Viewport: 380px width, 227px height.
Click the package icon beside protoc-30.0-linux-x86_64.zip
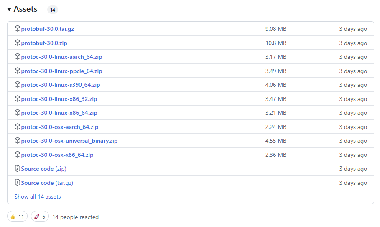pos(18,112)
